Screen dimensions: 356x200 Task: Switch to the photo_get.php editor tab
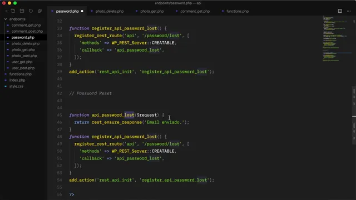(x=152, y=11)
